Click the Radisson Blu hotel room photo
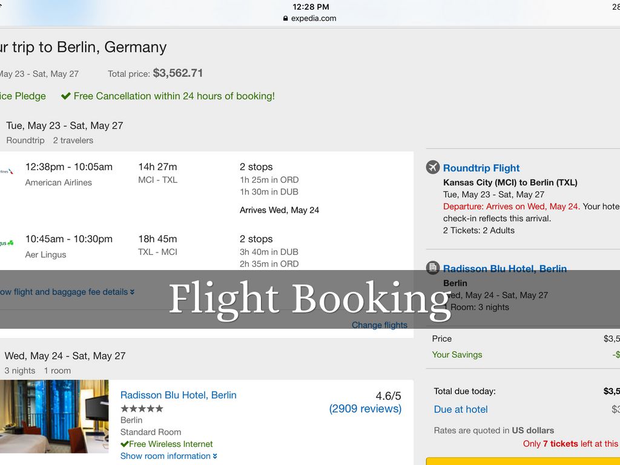The height and width of the screenshot is (465, 620). 54,417
